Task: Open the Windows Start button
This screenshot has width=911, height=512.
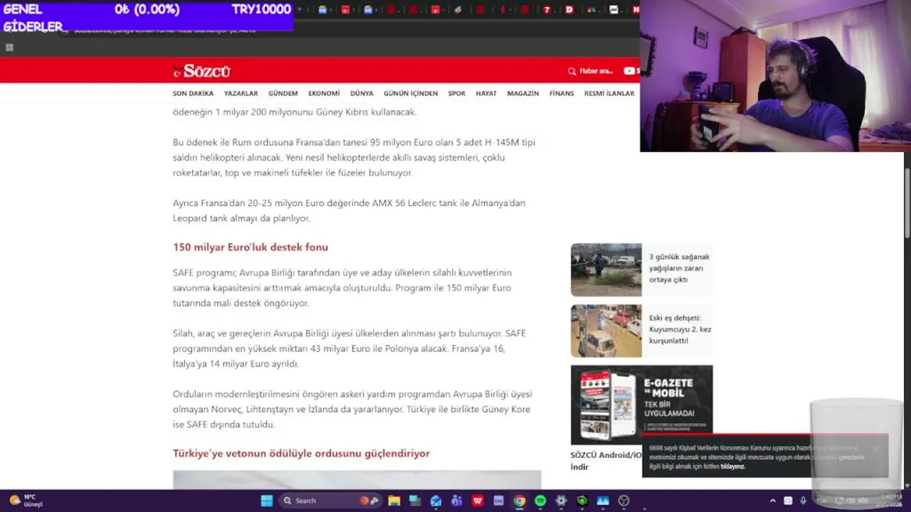Action: [x=267, y=501]
